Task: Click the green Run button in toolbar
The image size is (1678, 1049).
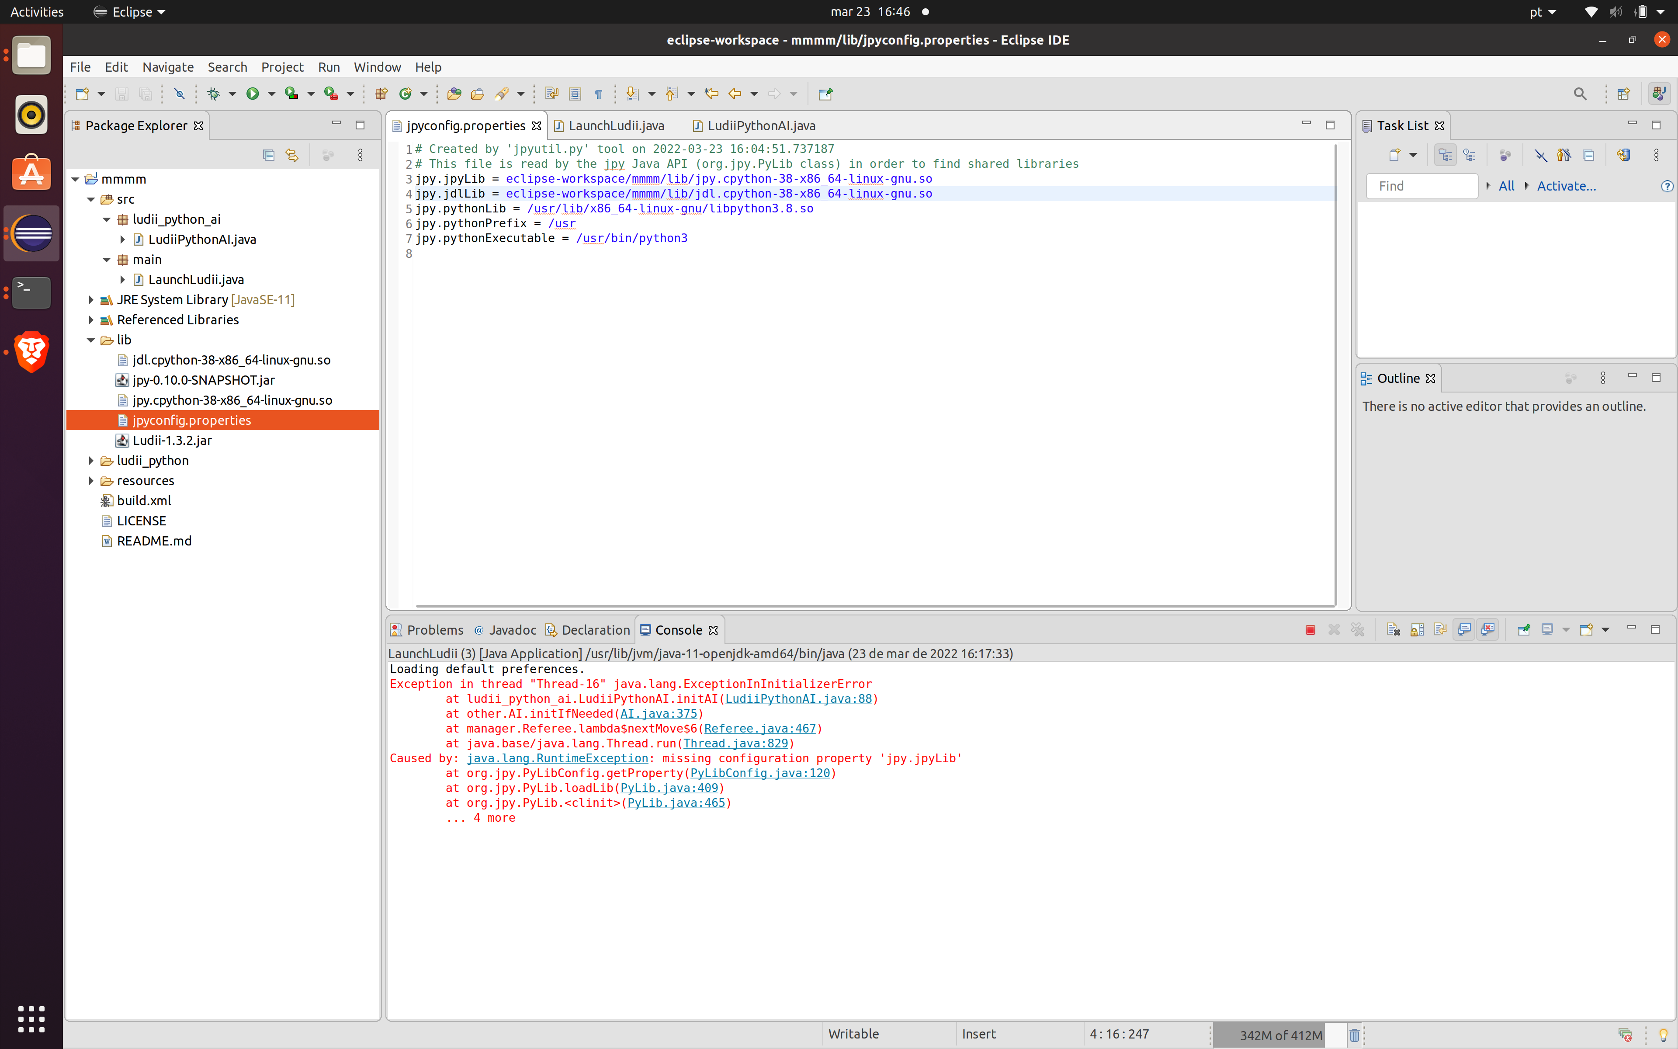Action: 253,94
